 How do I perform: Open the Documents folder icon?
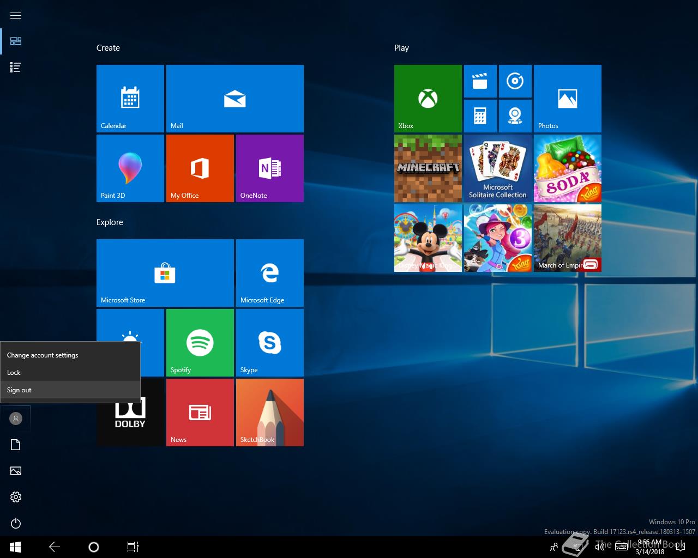click(x=16, y=445)
